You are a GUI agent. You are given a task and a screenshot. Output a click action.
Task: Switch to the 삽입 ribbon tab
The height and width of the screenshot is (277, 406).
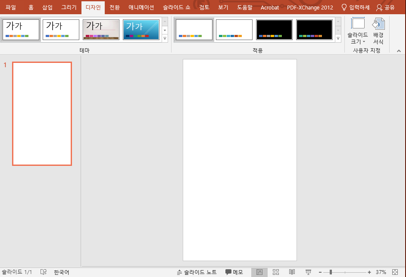47,7
